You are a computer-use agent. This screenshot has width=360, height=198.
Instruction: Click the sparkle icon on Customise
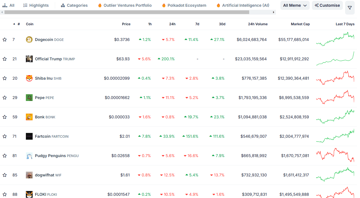point(317,5)
